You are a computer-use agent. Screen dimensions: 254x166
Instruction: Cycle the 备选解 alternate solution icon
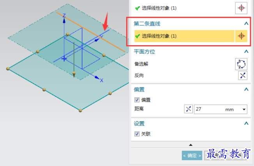click(x=241, y=64)
